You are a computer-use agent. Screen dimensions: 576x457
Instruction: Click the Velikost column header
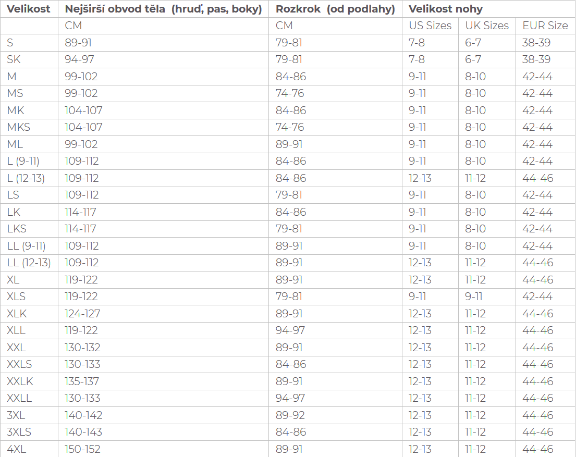(29, 9)
